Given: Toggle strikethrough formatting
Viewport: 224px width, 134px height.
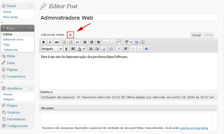Looking at the screenshot, I should (57, 42).
